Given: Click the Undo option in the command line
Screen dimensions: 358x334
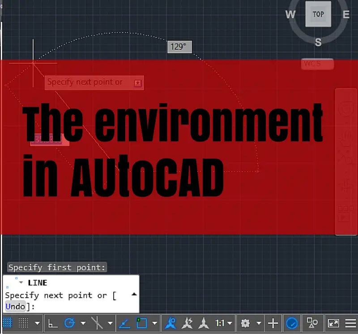Looking at the screenshot, I should point(15,306).
